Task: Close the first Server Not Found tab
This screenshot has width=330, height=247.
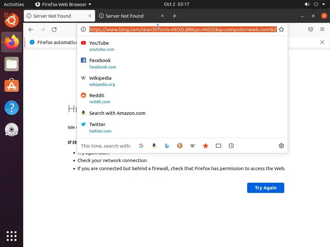Action: pos(90,16)
